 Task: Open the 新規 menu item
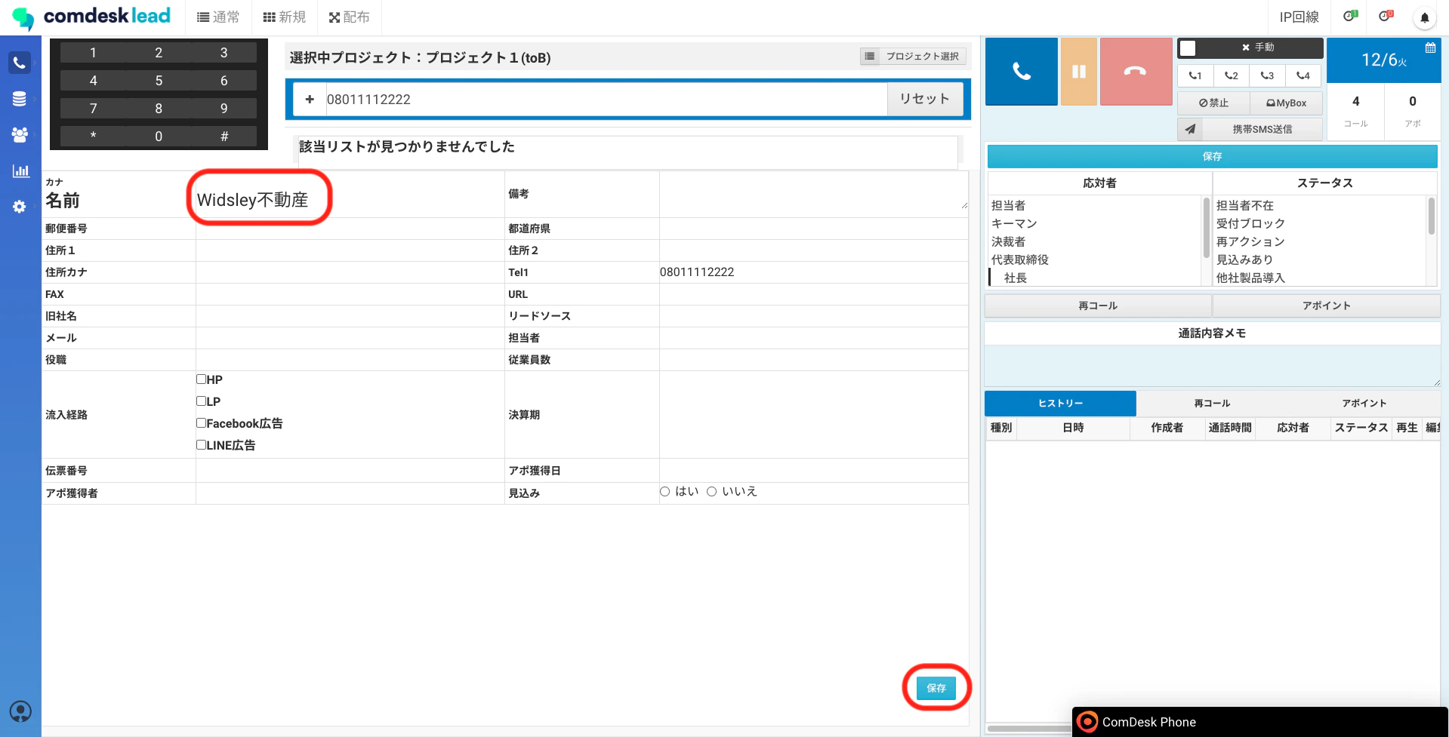285,17
